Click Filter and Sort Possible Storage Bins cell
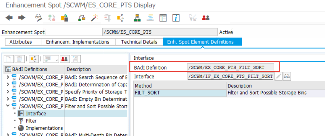Screen dimensions: 325x136 pos(276,93)
